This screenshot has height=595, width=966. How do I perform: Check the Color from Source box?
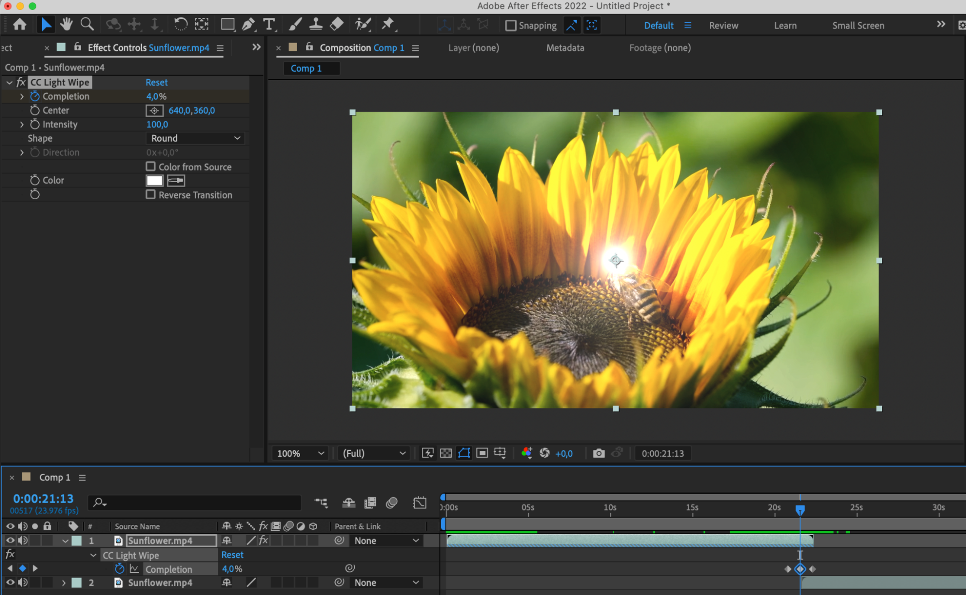point(151,167)
